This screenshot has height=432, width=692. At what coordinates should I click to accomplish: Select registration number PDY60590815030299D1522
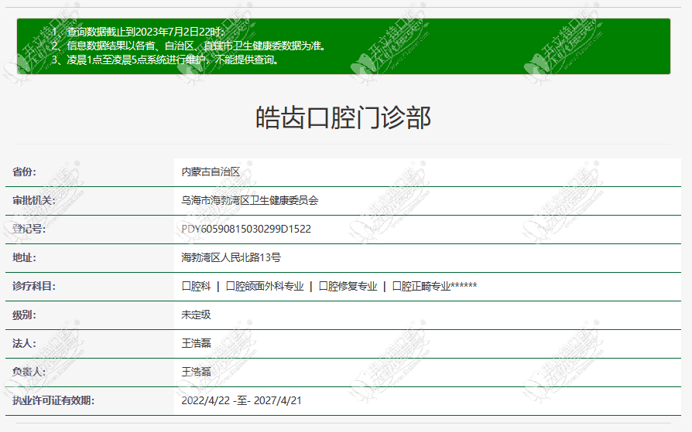coord(246,230)
